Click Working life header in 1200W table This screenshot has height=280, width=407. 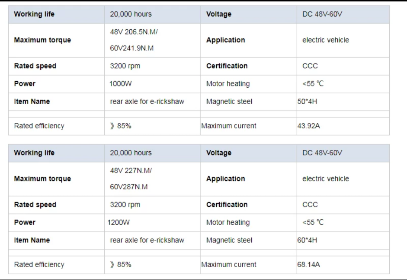(34, 153)
